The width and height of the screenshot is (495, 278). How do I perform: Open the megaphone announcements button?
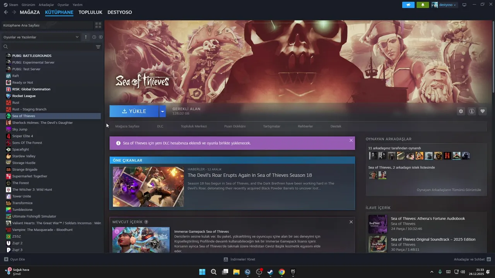coord(408,5)
